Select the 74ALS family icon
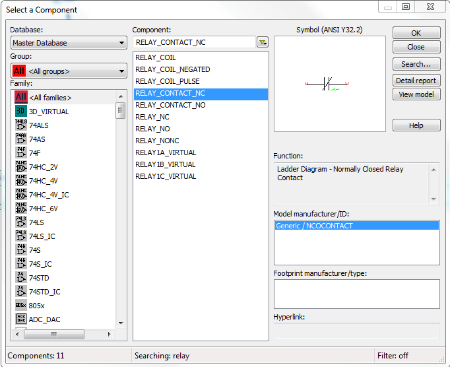The height and width of the screenshot is (367, 450). pyautogui.click(x=21, y=125)
